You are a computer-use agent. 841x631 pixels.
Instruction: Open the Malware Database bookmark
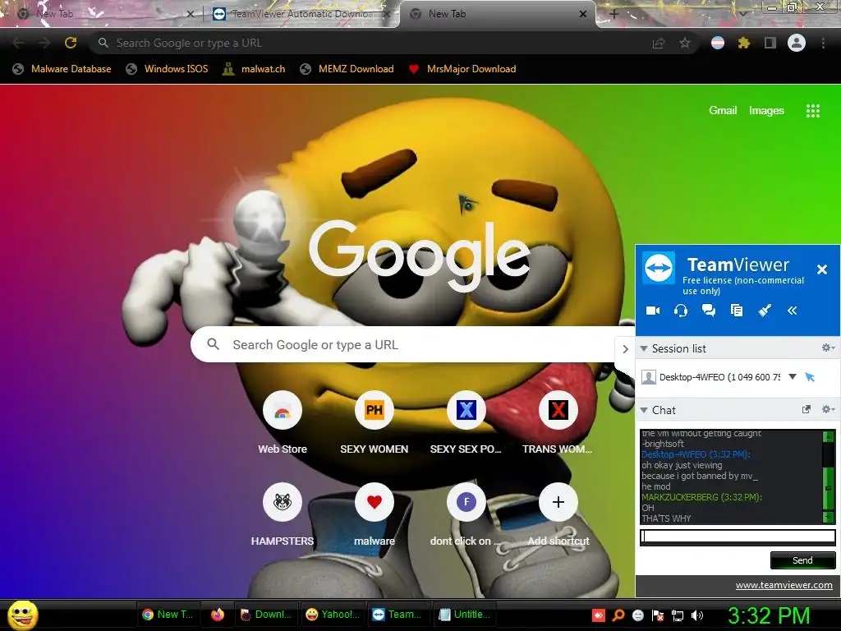pos(62,69)
